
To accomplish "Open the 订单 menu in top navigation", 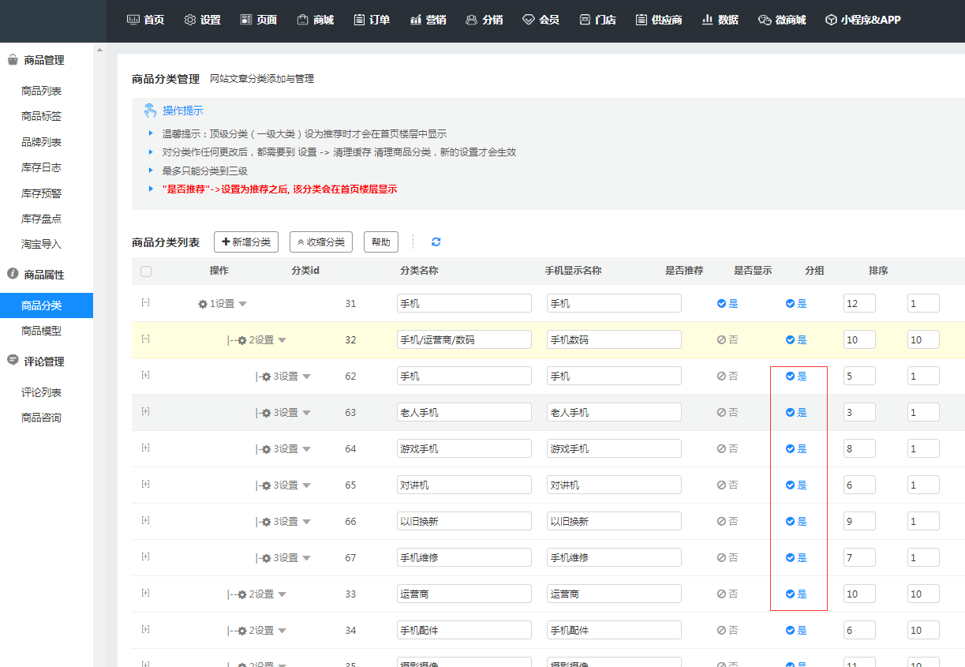I will [372, 20].
